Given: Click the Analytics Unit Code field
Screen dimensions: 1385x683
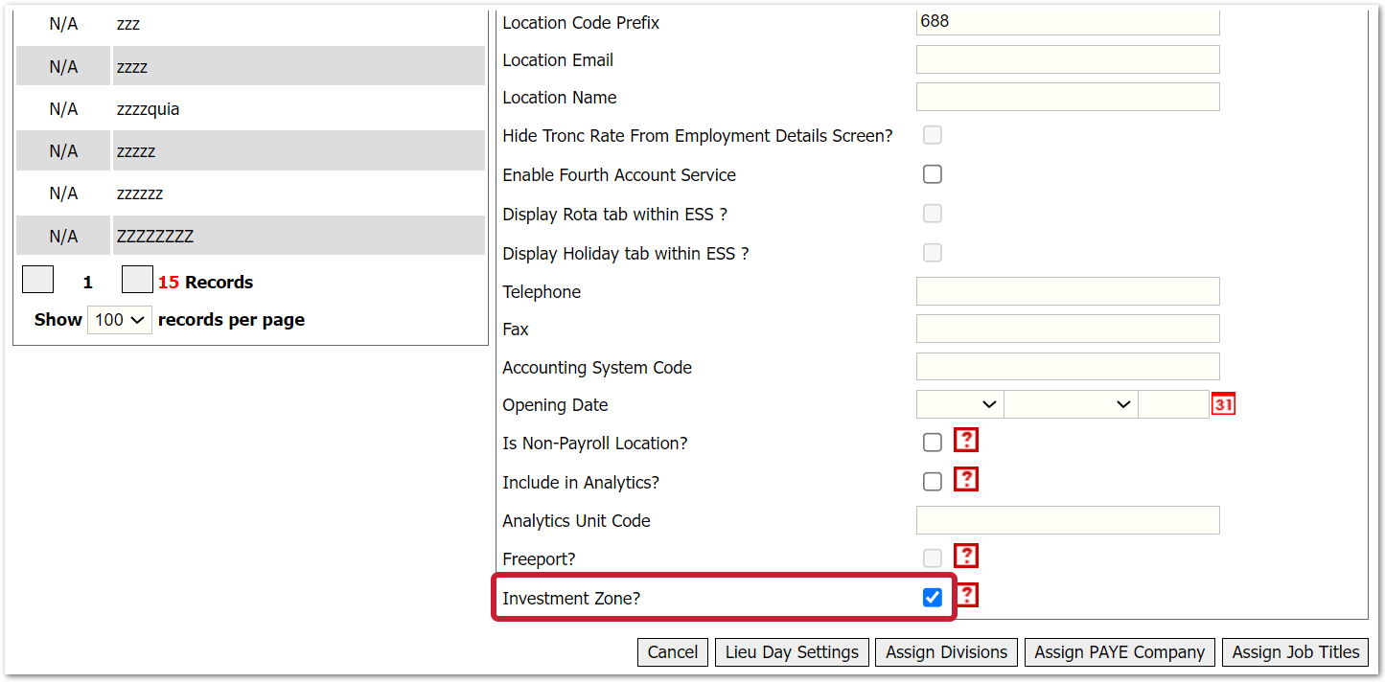Looking at the screenshot, I should (x=1068, y=520).
